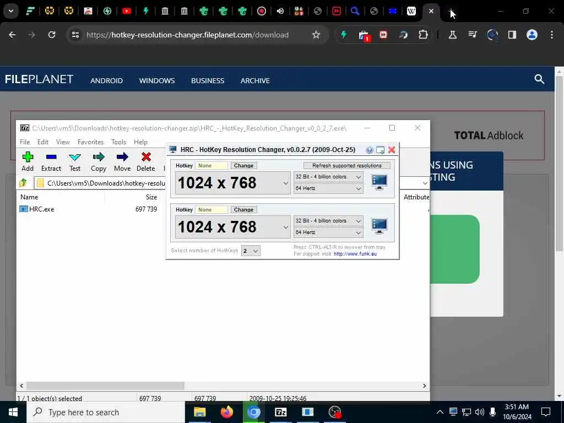Open the Tools menu in 7-Zip

tap(119, 142)
